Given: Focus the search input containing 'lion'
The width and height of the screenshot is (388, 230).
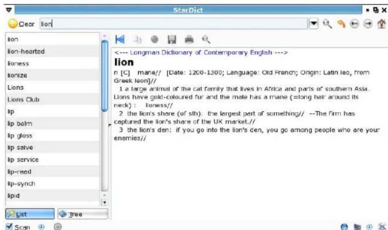Looking at the screenshot, I should click(x=174, y=24).
